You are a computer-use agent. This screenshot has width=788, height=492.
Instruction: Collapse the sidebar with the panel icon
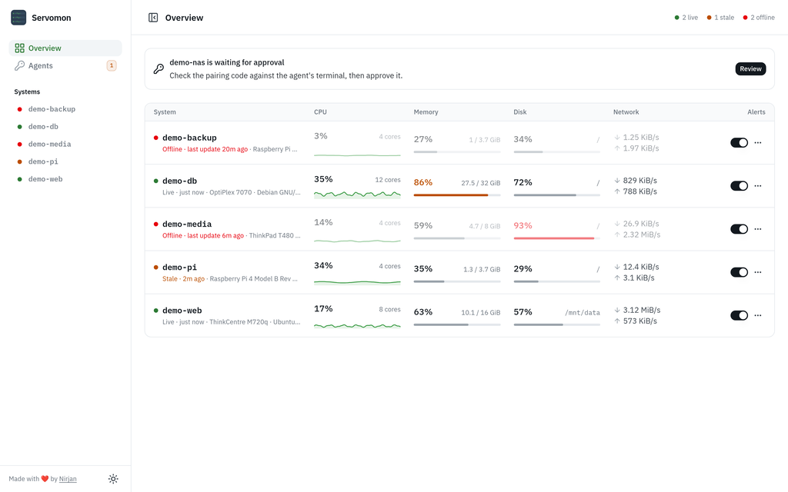(x=153, y=18)
